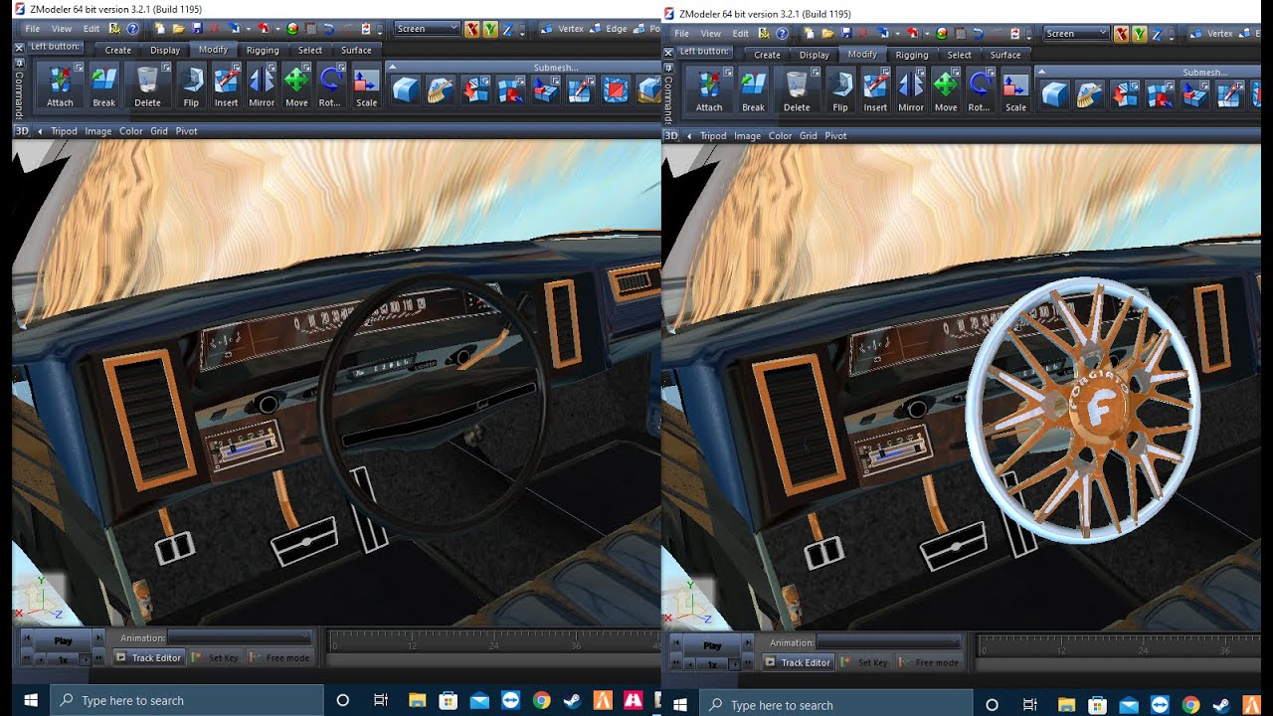The height and width of the screenshot is (716, 1273).
Task: Click the Save floppy icon in left window
Action: (x=196, y=29)
